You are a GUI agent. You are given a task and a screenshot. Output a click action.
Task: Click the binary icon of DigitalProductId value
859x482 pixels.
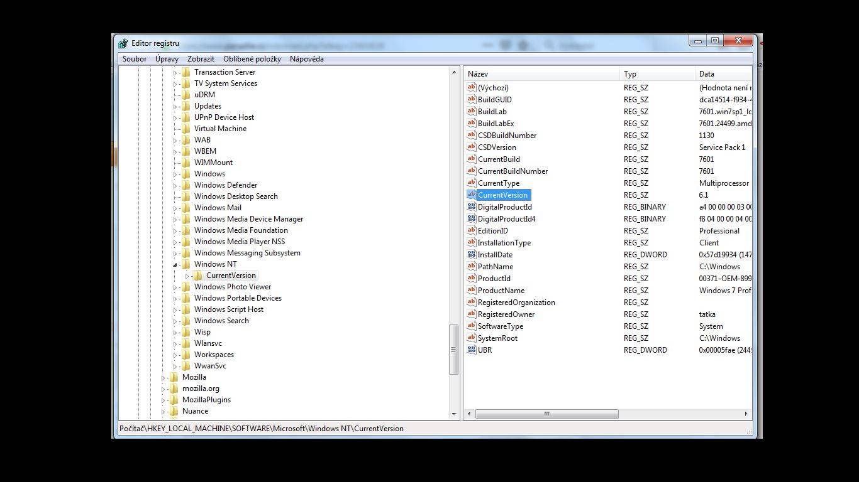472,206
